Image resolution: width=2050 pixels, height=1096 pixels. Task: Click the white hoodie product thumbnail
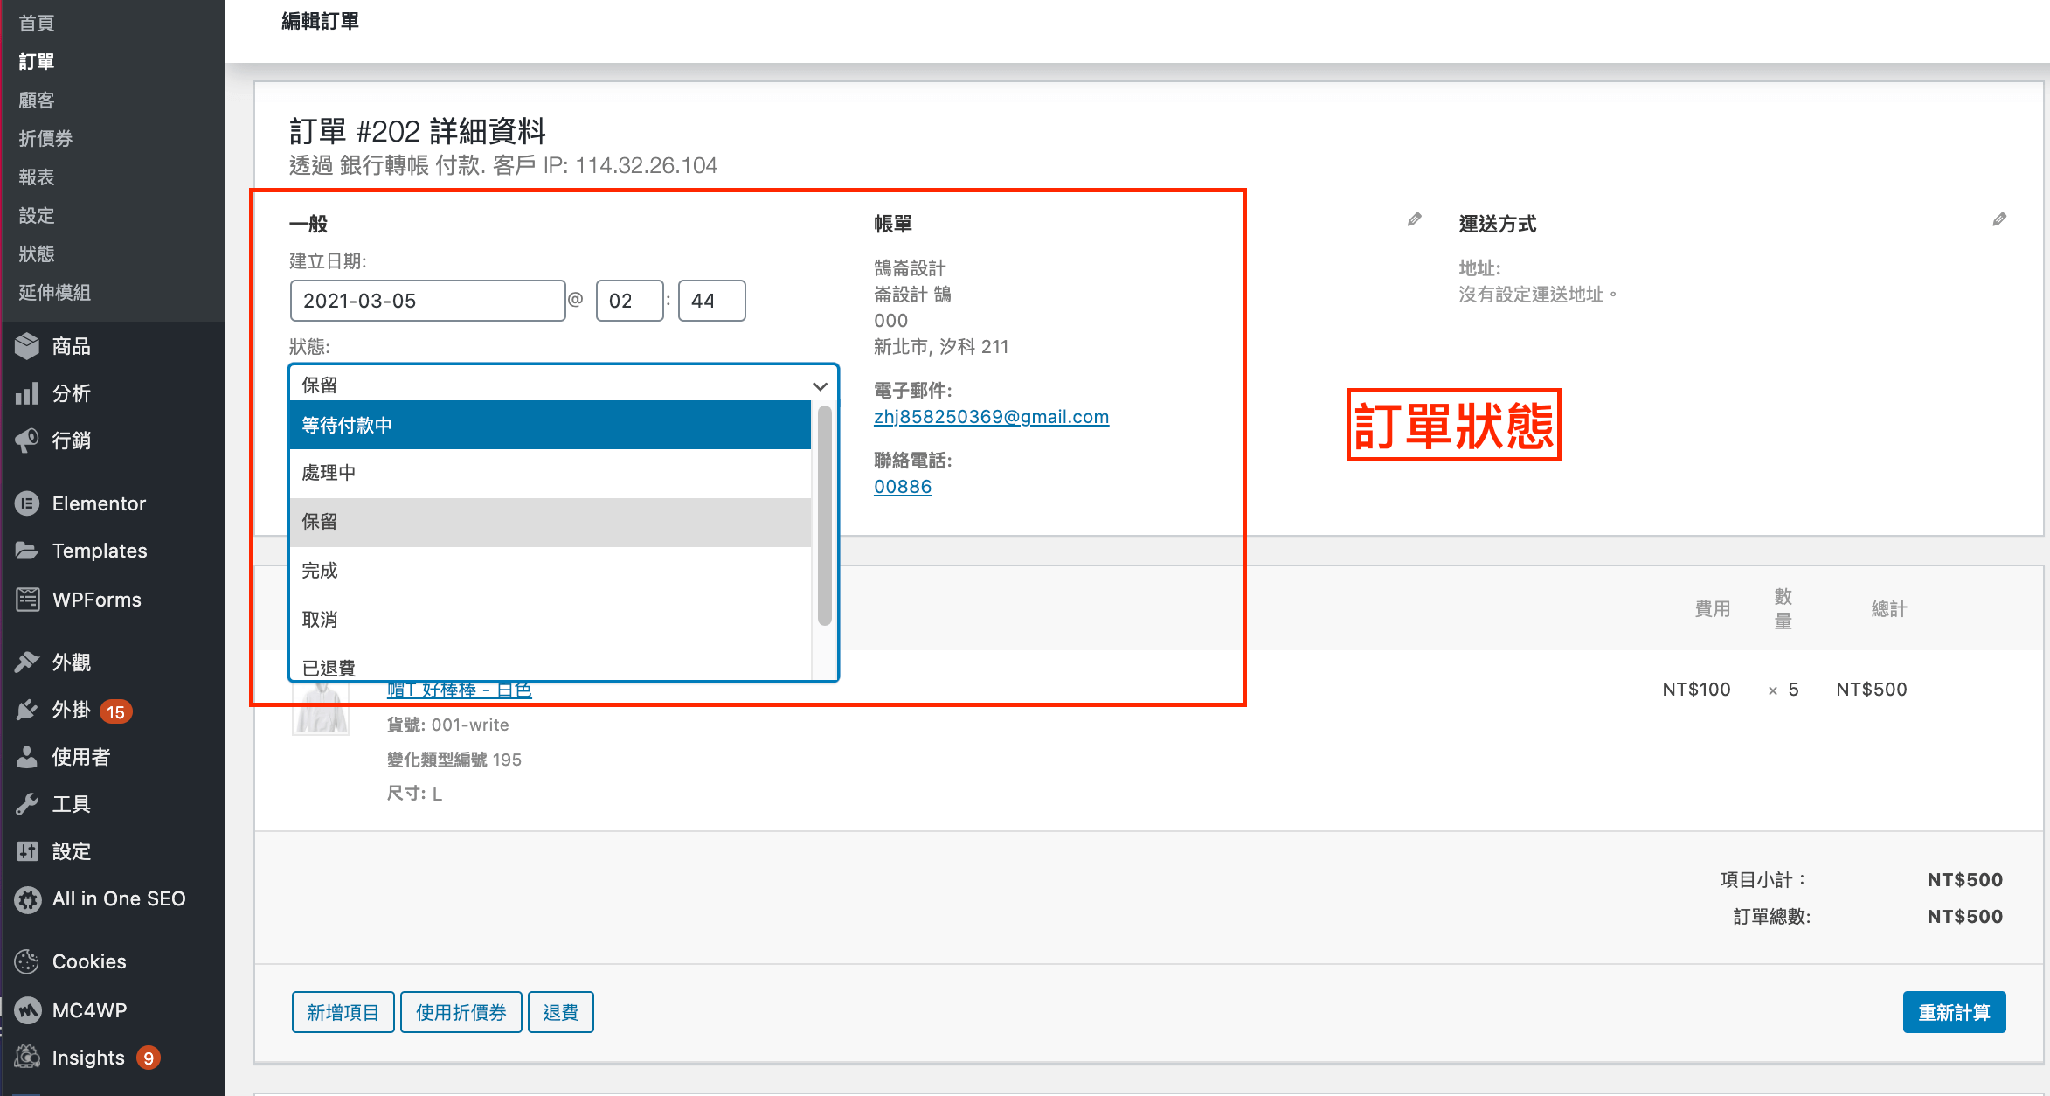click(321, 710)
